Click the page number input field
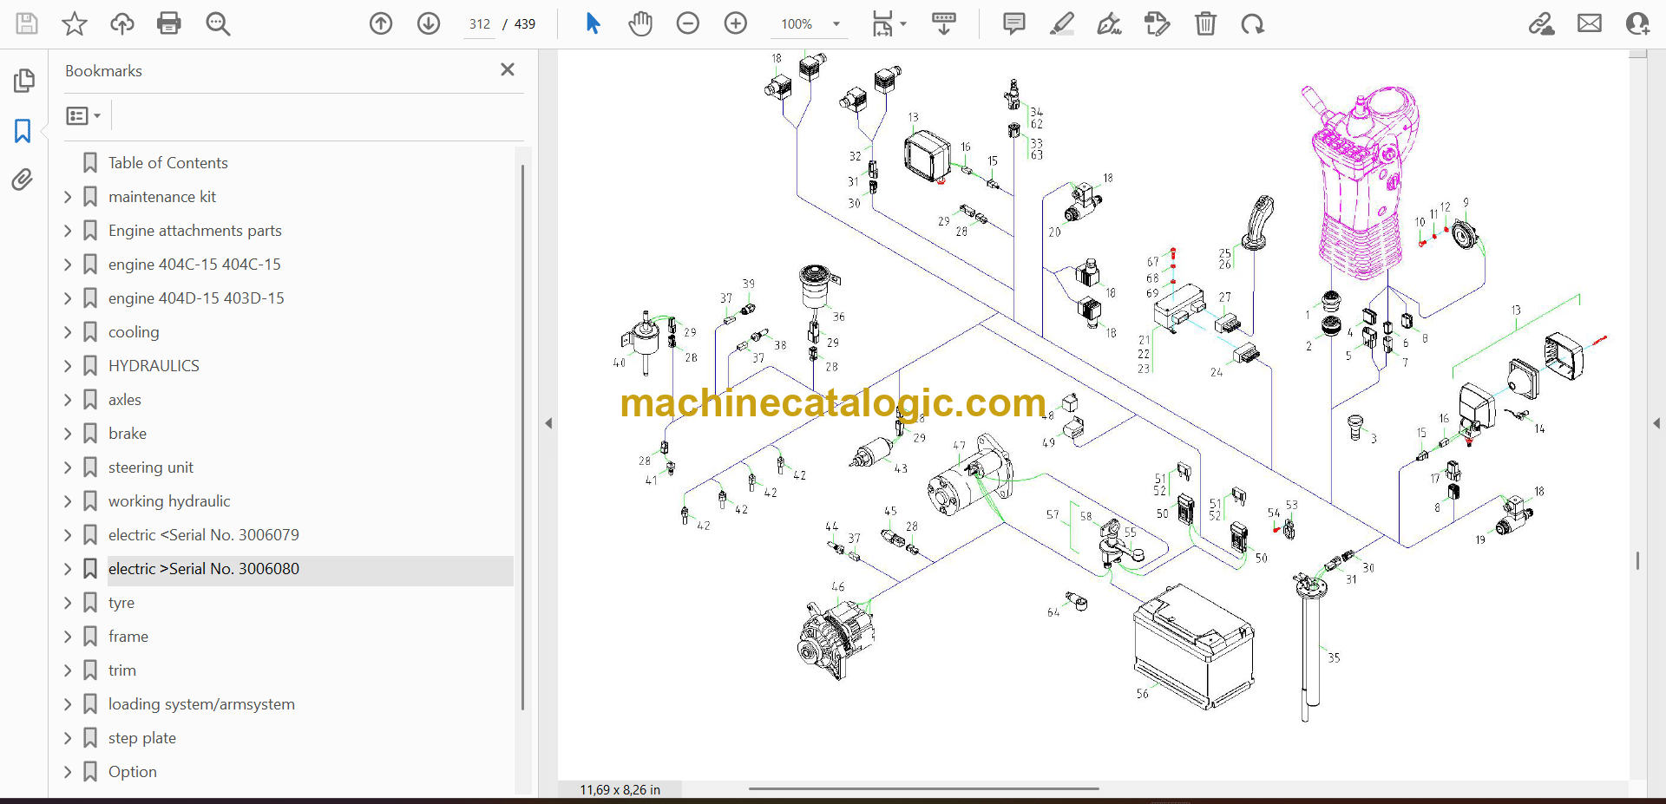This screenshot has height=804, width=1666. click(x=480, y=24)
